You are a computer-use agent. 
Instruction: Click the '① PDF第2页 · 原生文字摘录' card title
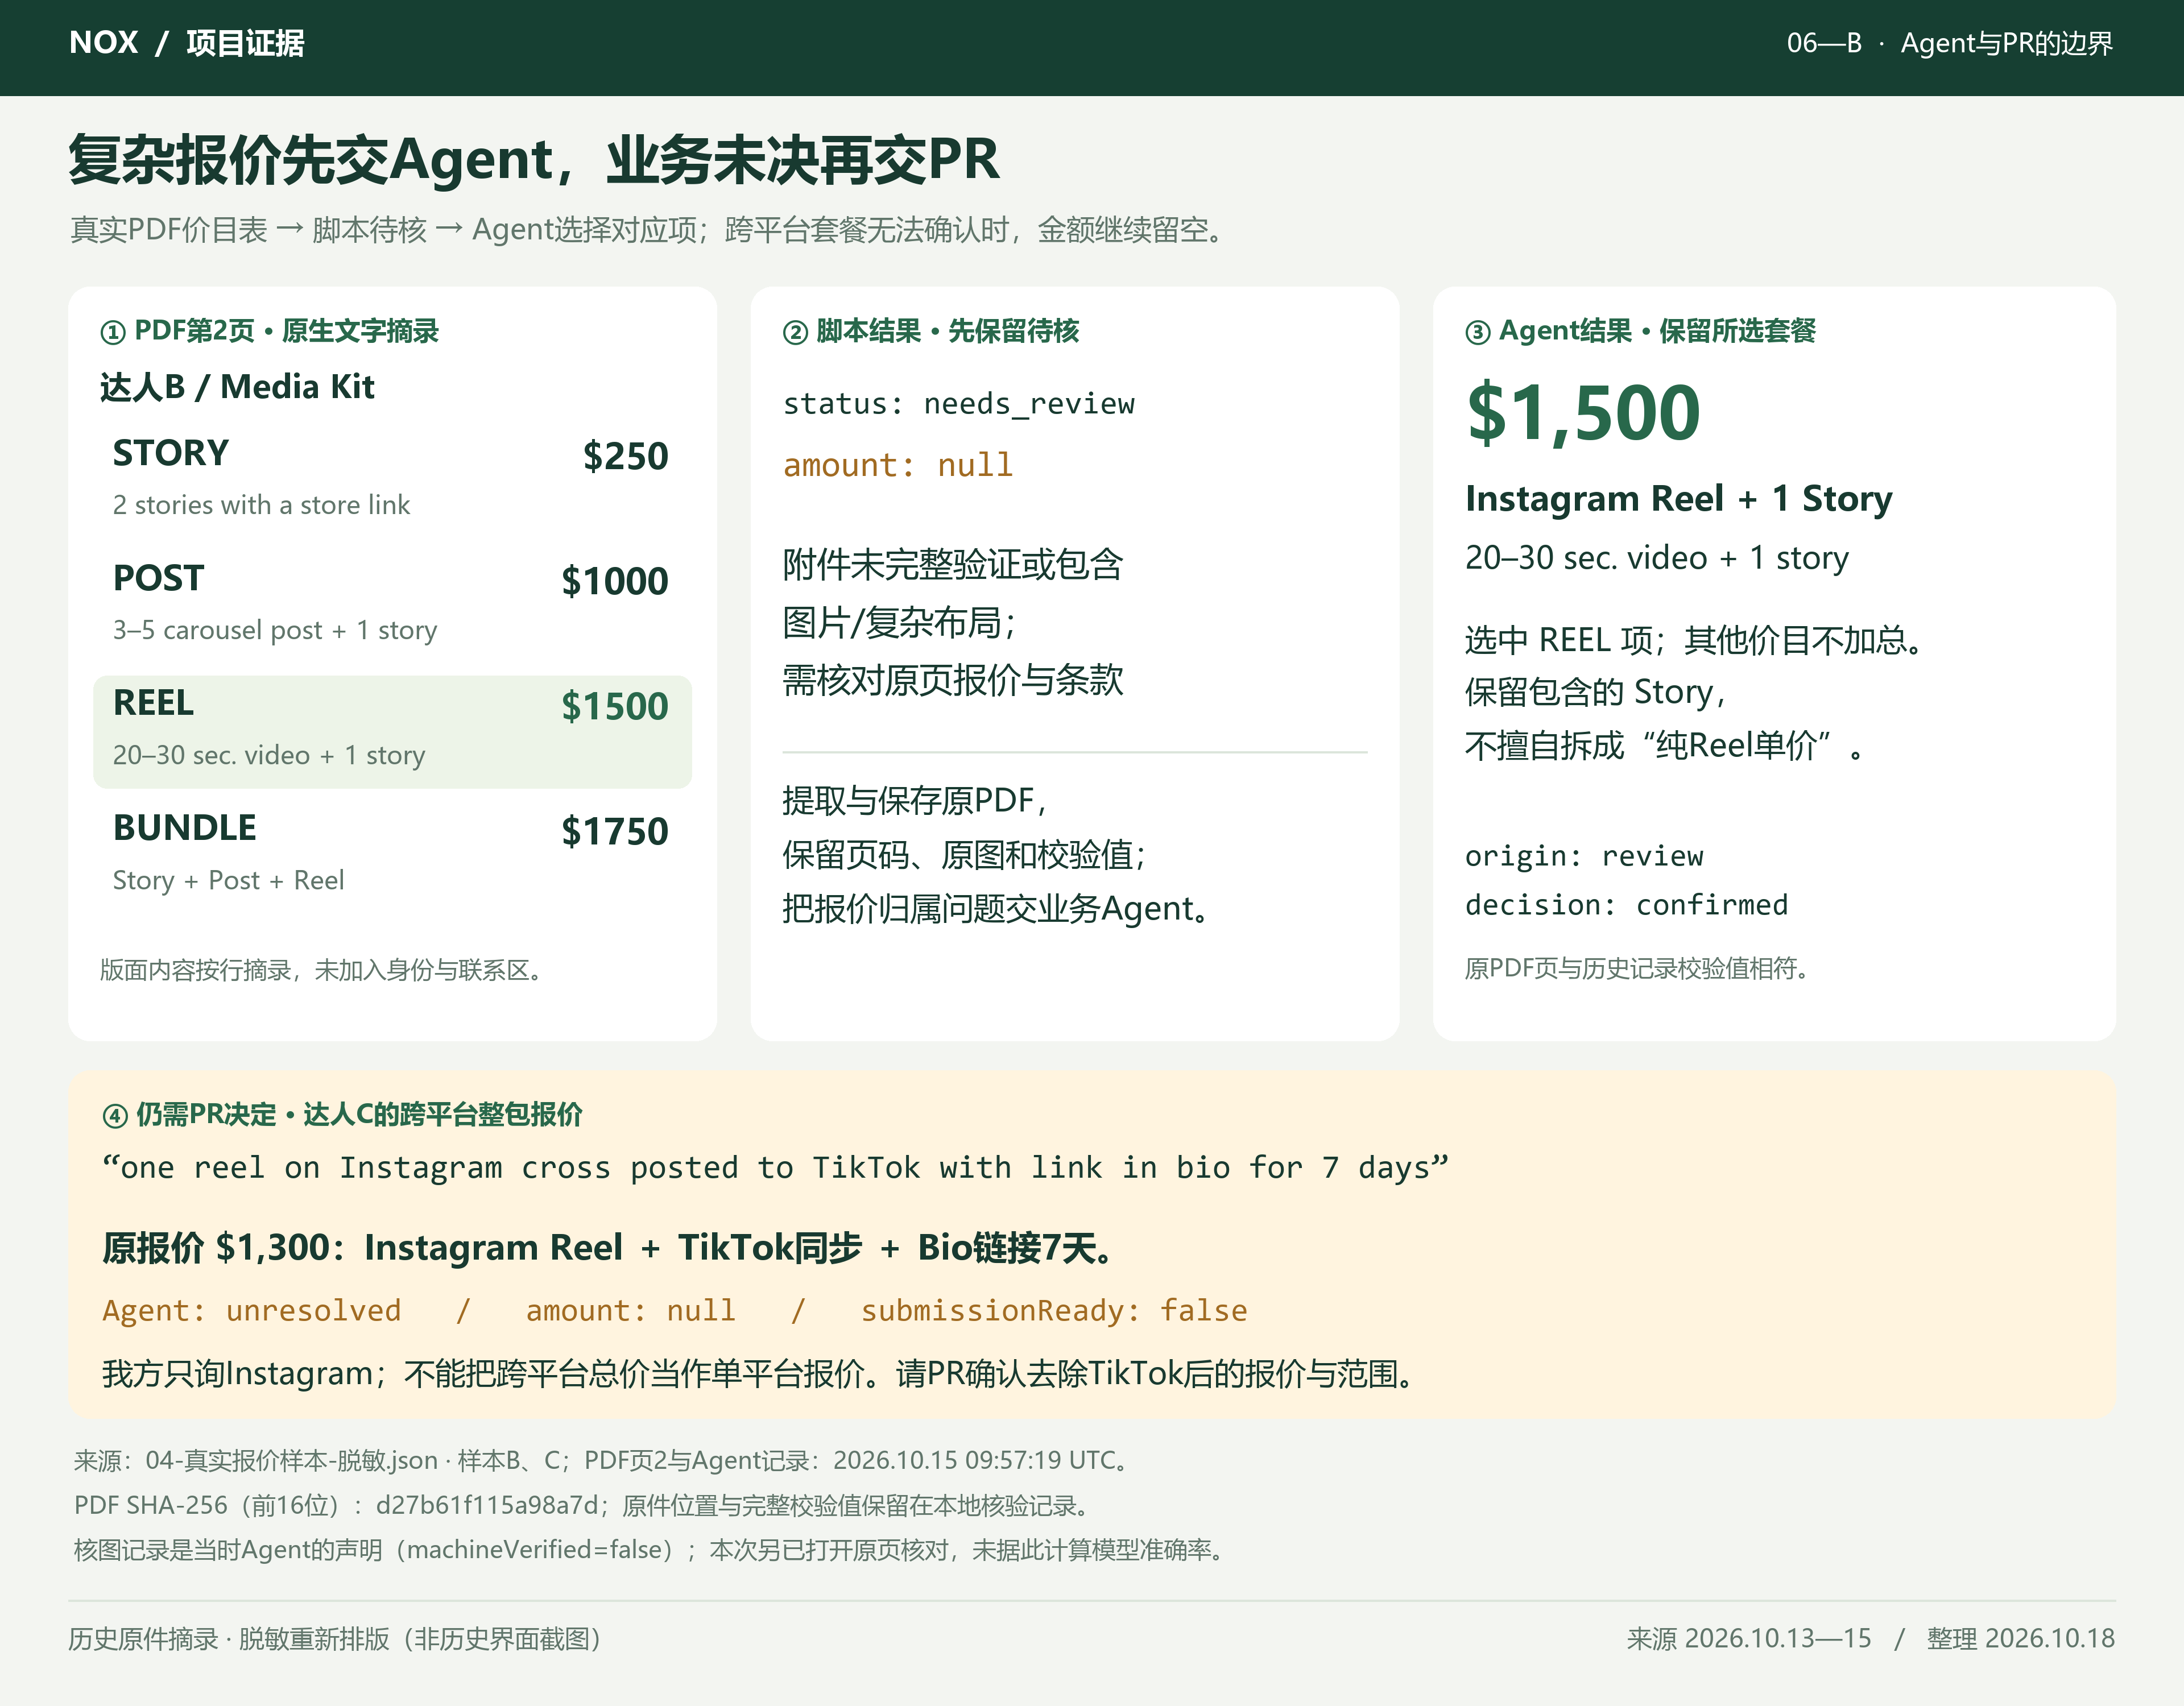coord(269,331)
